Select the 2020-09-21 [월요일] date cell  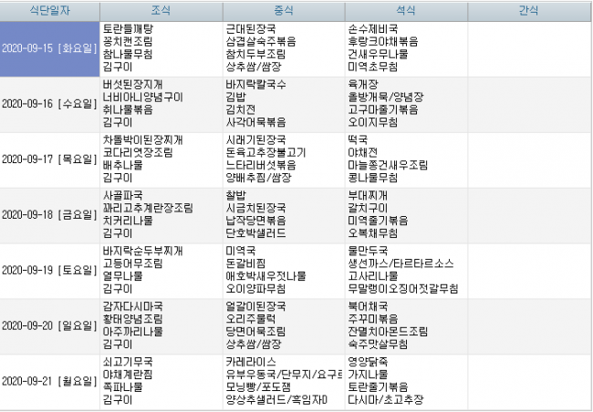click(x=49, y=381)
